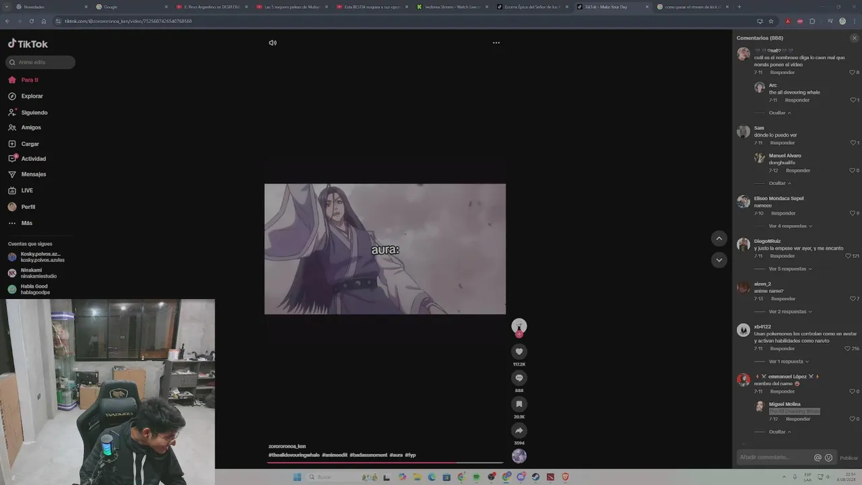Like Arc's reply 'the all devouring whale'

(854, 100)
